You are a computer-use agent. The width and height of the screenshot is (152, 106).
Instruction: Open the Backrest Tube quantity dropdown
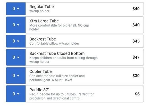pos(16,41)
